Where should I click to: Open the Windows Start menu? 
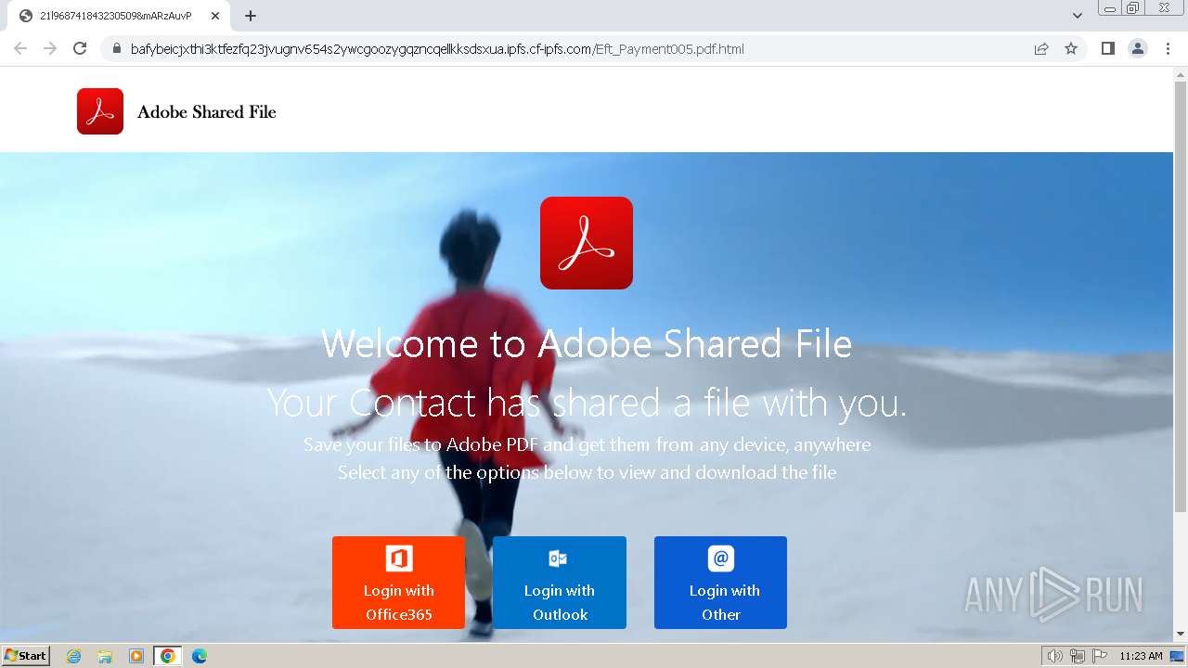click(26, 656)
